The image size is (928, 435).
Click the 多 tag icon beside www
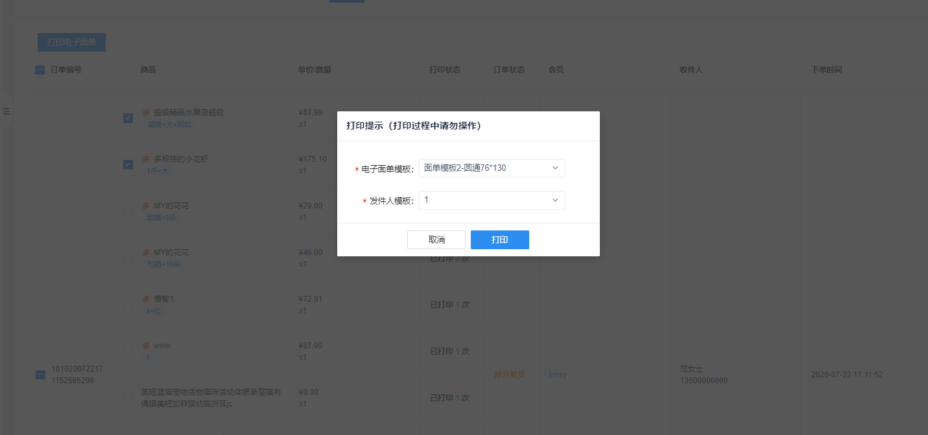coord(146,345)
